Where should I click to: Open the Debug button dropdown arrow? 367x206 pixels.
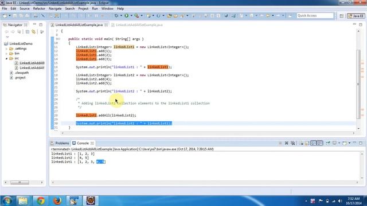(x=121, y=15)
